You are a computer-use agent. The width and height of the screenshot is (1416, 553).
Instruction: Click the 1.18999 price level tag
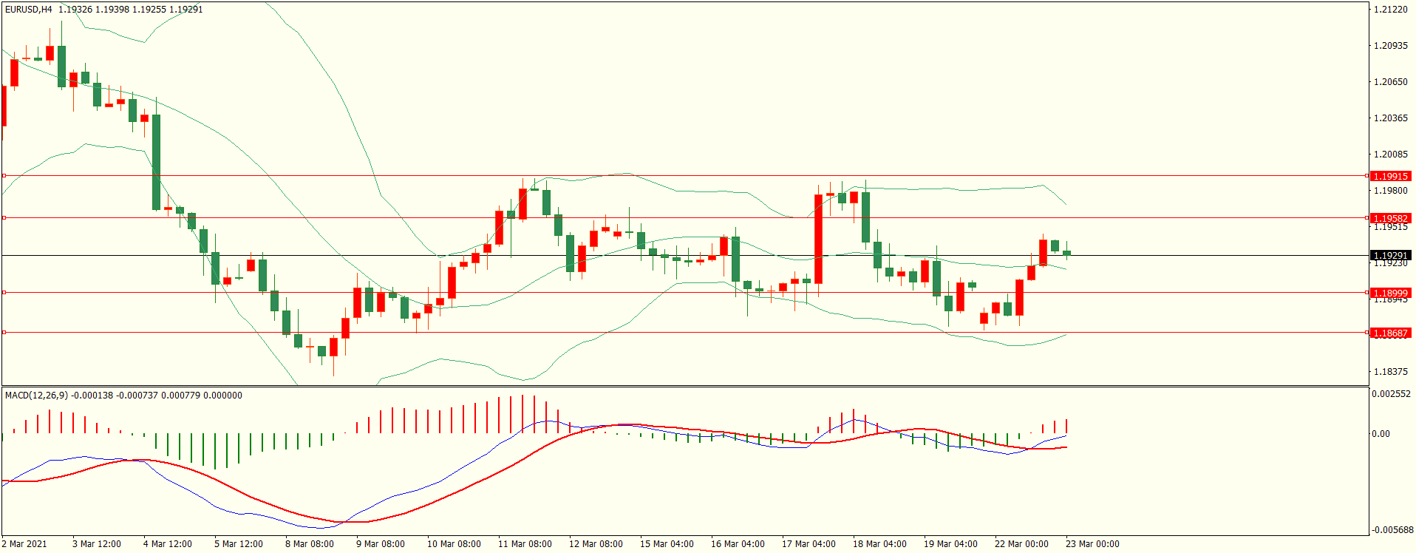coord(1390,294)
